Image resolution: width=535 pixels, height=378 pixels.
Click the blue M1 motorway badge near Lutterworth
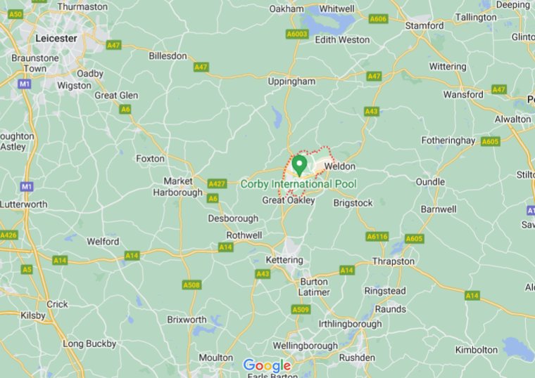pos(27,186)
